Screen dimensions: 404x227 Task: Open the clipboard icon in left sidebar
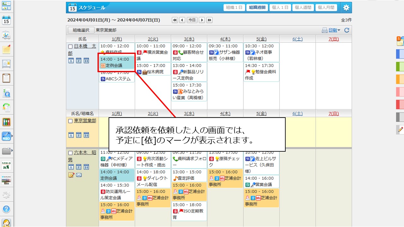pyautogui.click(x=7, y=78)
